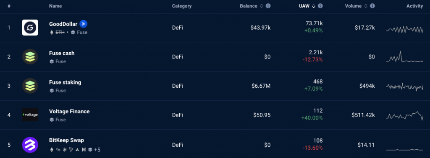Click the BitKeep Swap purple logo
This screenshot has height=158, width=430.
click(30, 145)
